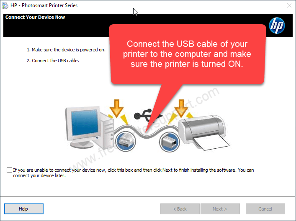This screenshot has height=221, width=296.
Task: Click the orange arrow above the printer
Action: [181, 108]
